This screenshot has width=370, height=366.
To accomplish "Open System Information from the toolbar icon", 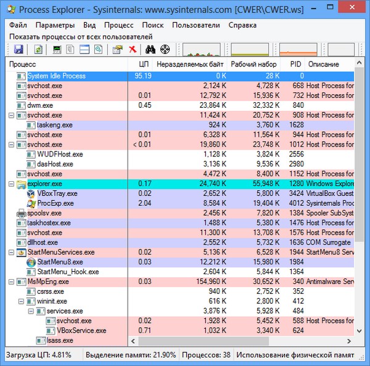I will coord(57,50).
